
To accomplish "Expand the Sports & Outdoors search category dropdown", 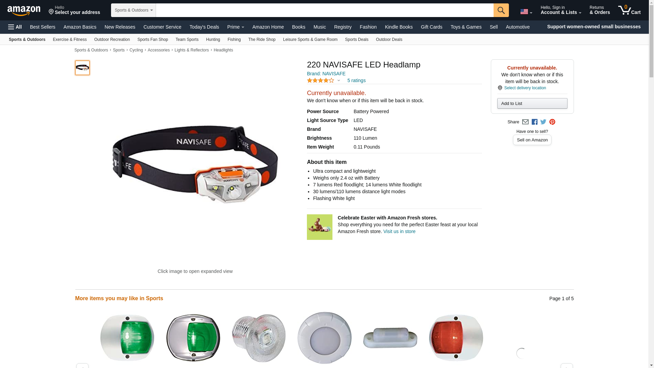I will pyautogui.click(x=134, y=10).
